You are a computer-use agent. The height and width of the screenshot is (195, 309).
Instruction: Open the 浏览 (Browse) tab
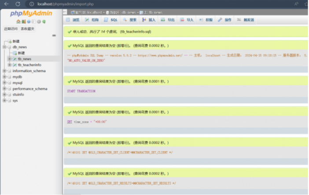click(x=73, y=20)
